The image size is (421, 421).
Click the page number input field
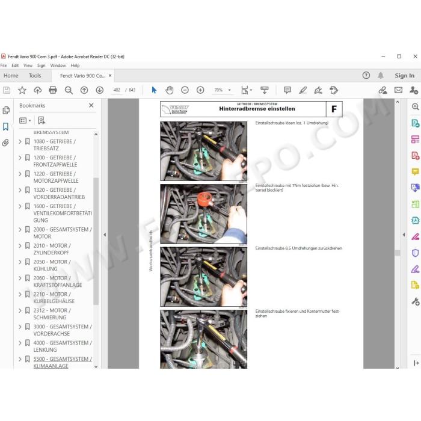(117, 90)
